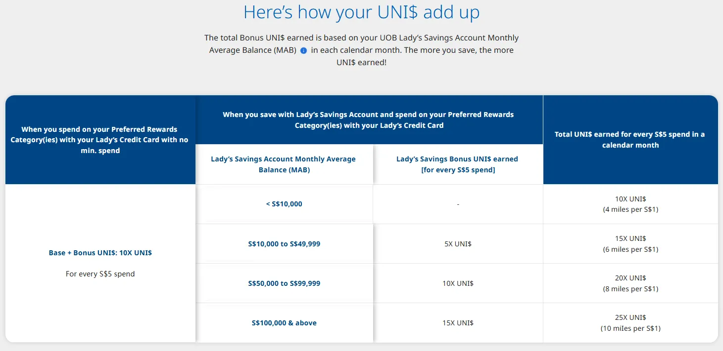Click the "Base + Bonus UNI$: 10X UNI$" text
The image size is (723, 351).
click(100, 253)
